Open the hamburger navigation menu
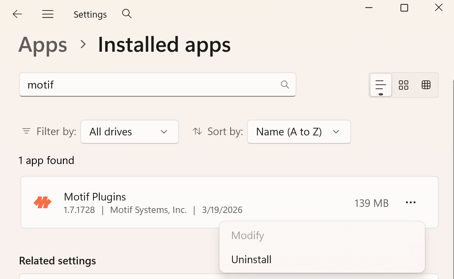The width and height of the screenshot is (454, 279). click(x=48, y=14)
